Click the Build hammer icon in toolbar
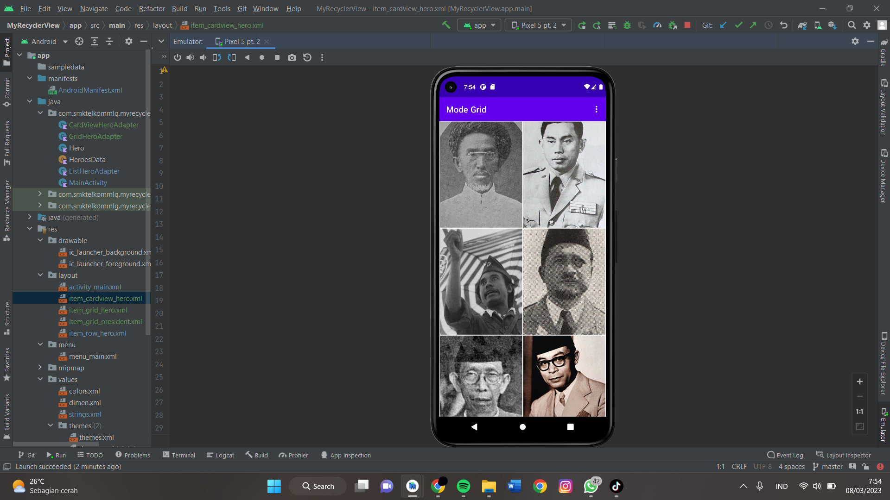The width and height of the screenshot is (890, 500). [446, 25]
